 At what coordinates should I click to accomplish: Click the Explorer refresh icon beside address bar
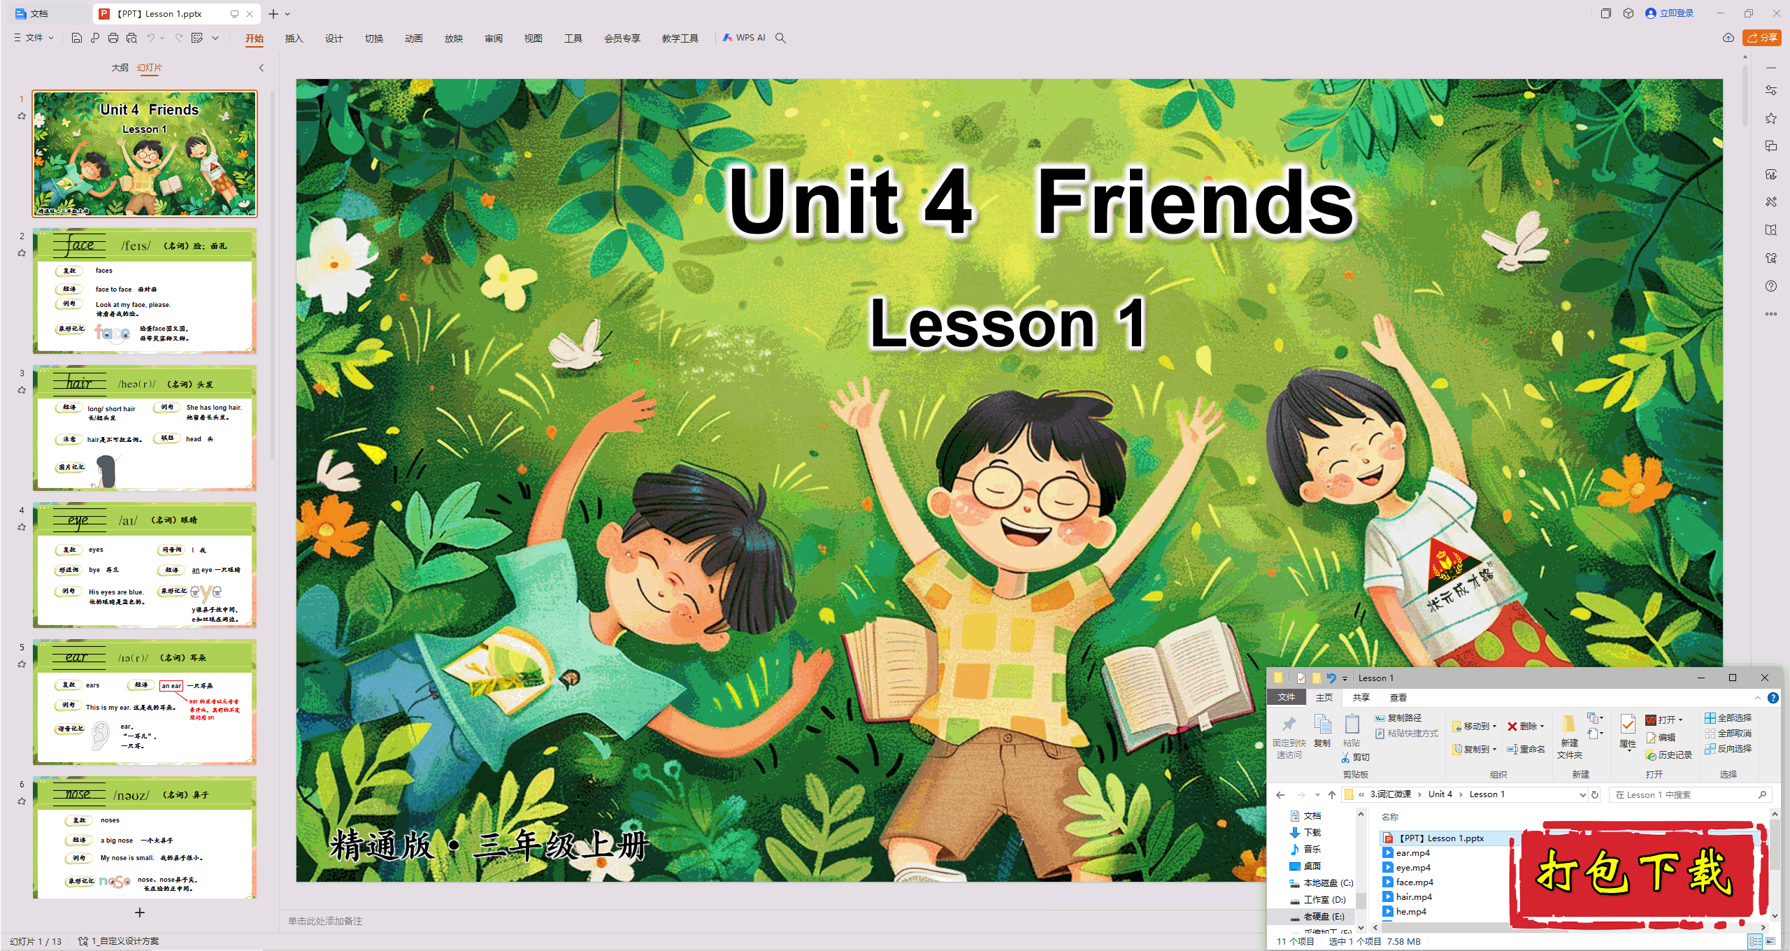pos(1595,794)
